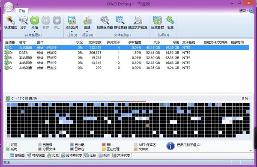Expand the dropdown arrow under 创建

[x=87, y=31]
